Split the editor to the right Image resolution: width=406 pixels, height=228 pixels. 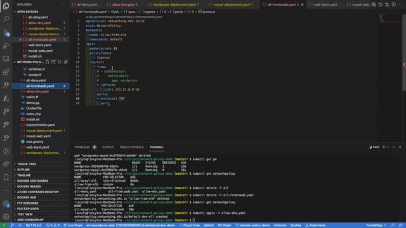(393, 4)
